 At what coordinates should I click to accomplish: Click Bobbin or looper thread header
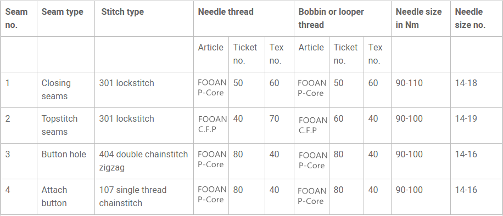[343, 19]
